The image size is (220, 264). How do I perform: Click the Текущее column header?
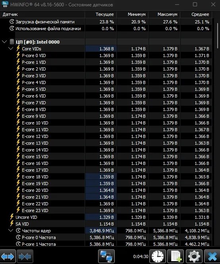click(x=101, y=15)
